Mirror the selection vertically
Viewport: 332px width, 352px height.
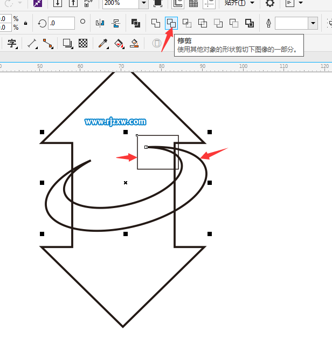(x=116, y=23)
